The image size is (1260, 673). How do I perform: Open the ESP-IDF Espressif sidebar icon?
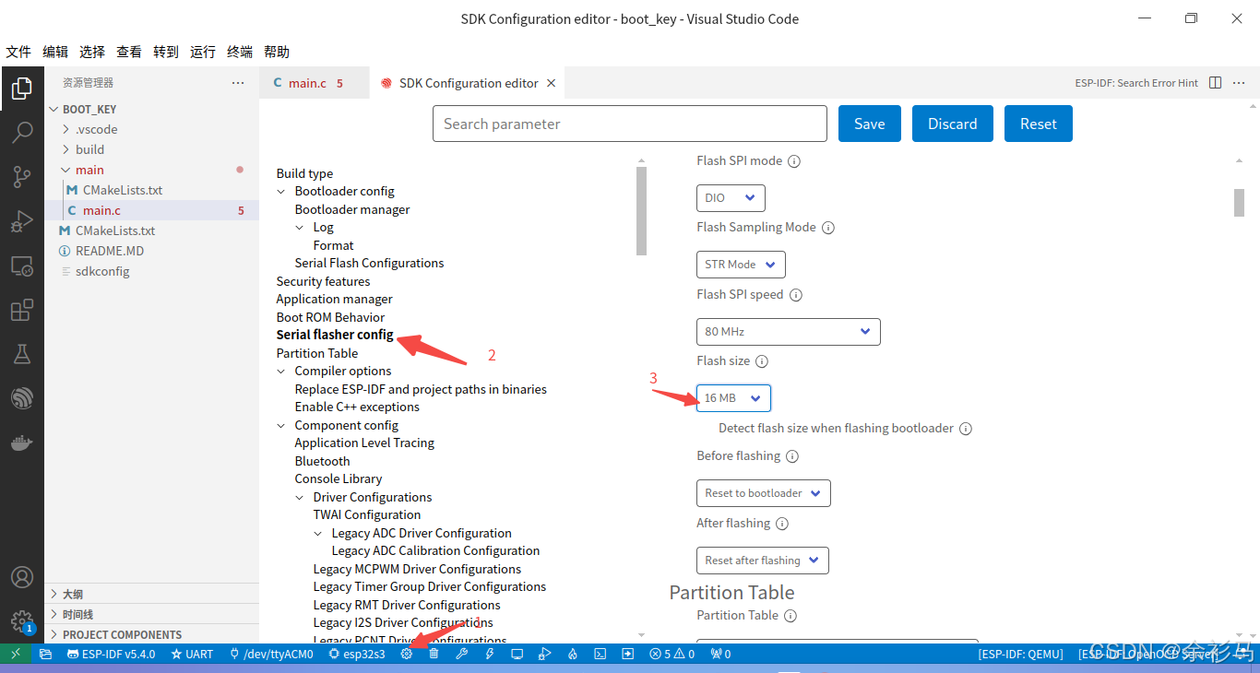pyautogui.click(x=21, y=398)
